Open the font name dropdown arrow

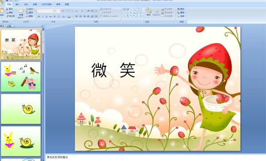(x=52, y=11)
